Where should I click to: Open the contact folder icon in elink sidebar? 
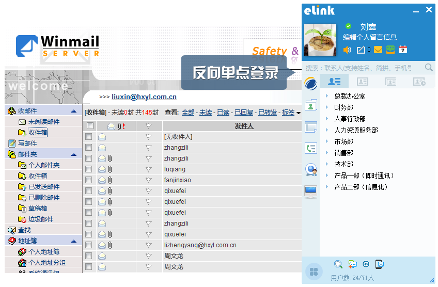310,105
